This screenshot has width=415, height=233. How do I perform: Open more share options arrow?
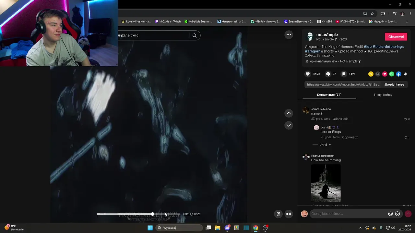pyautogui.click(x=405, y=74)
